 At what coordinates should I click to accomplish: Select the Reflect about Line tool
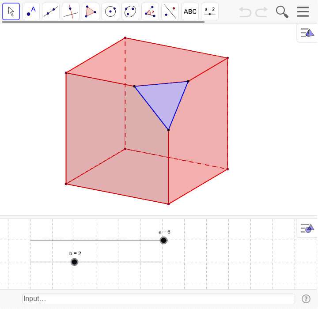pos(170,11)
